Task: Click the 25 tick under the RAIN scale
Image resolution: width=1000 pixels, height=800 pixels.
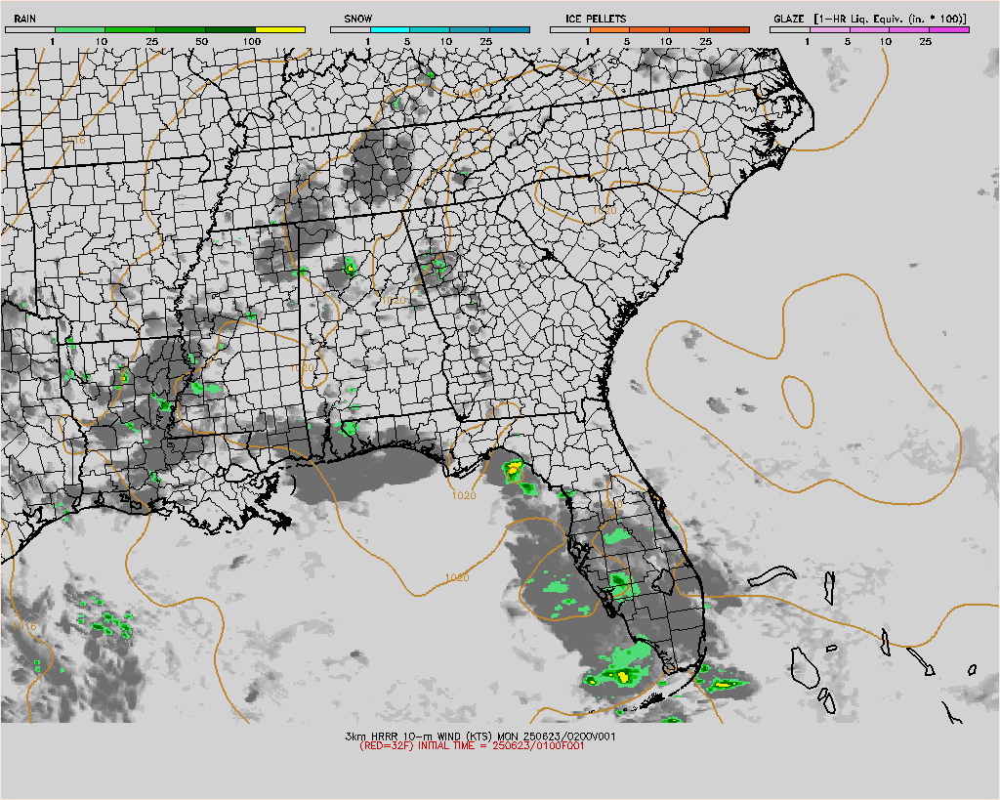Action: [151, 41]
